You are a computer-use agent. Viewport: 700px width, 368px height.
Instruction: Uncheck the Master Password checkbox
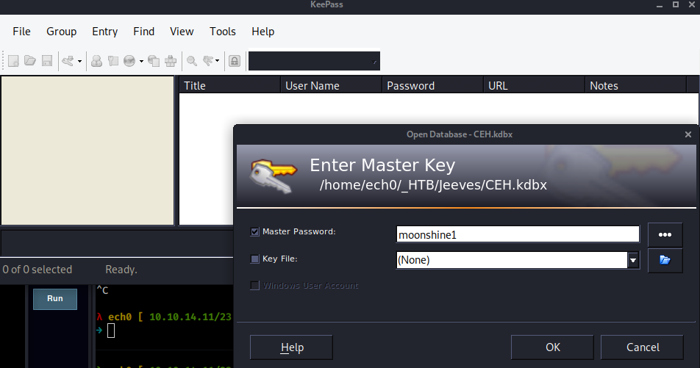click(255, 232)
